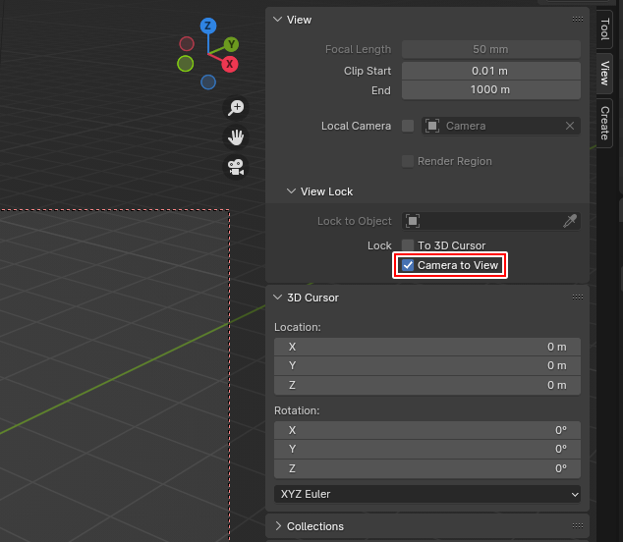Screen dimensions: 623x542
Task: Click the zoom magnifier icon in viewport
Action: pos(236,108)
